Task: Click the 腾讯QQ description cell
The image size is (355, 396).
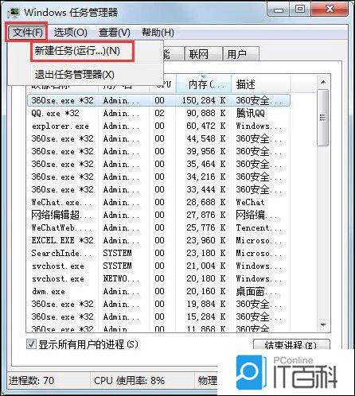Action: pyautogui.click(x=251, y=113)
